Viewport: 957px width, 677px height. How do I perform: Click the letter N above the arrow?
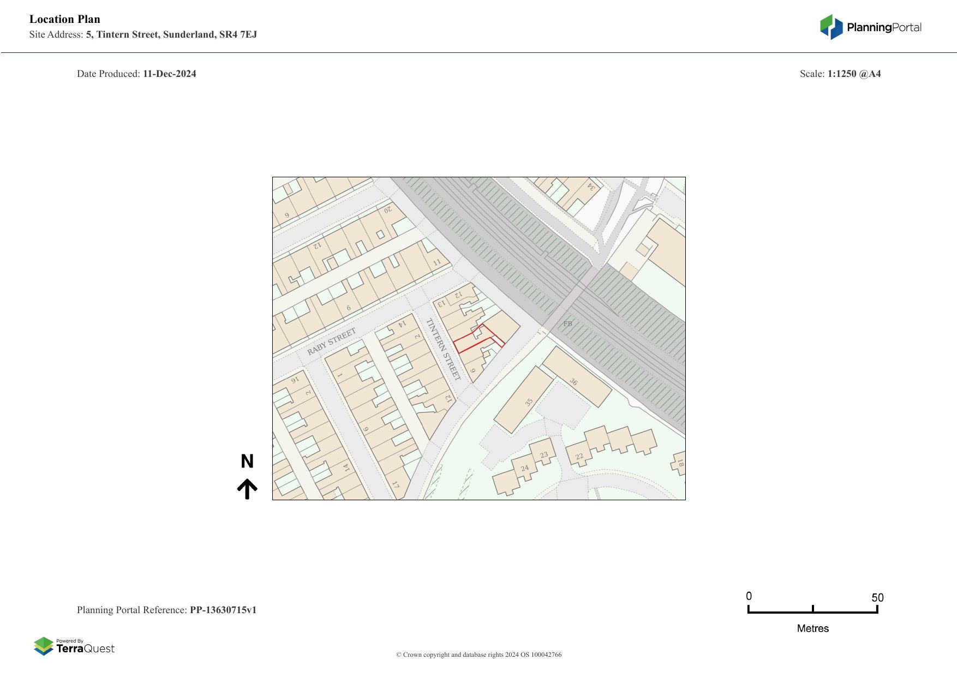pyautogui.click(x=247, y=462)
